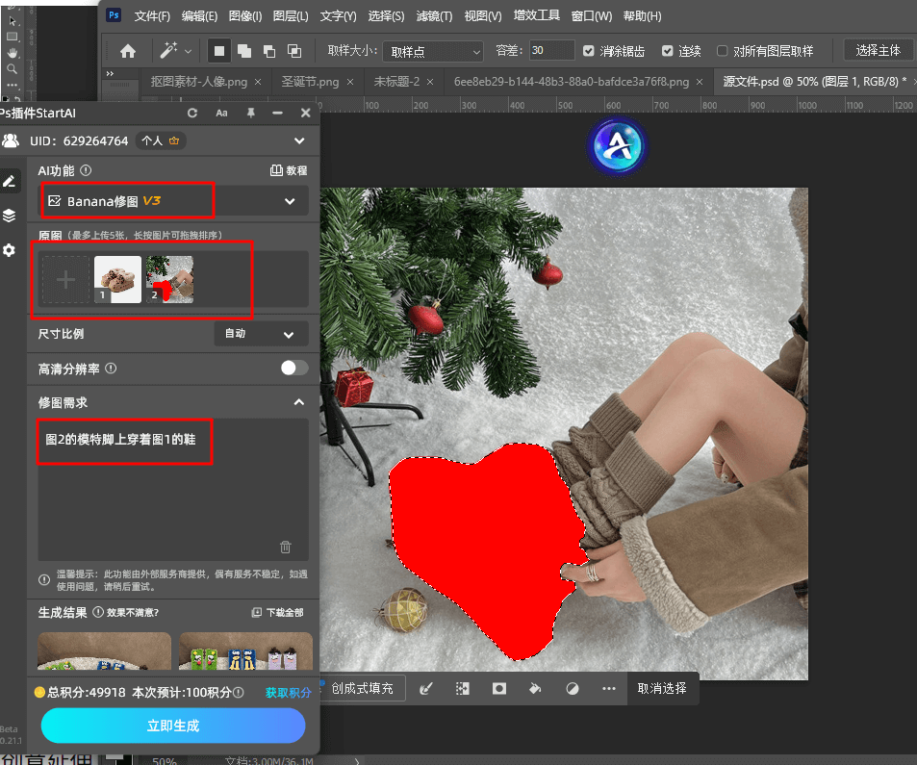
Task: Click the add image placeholder in 原图
Action: click(65, 280)
